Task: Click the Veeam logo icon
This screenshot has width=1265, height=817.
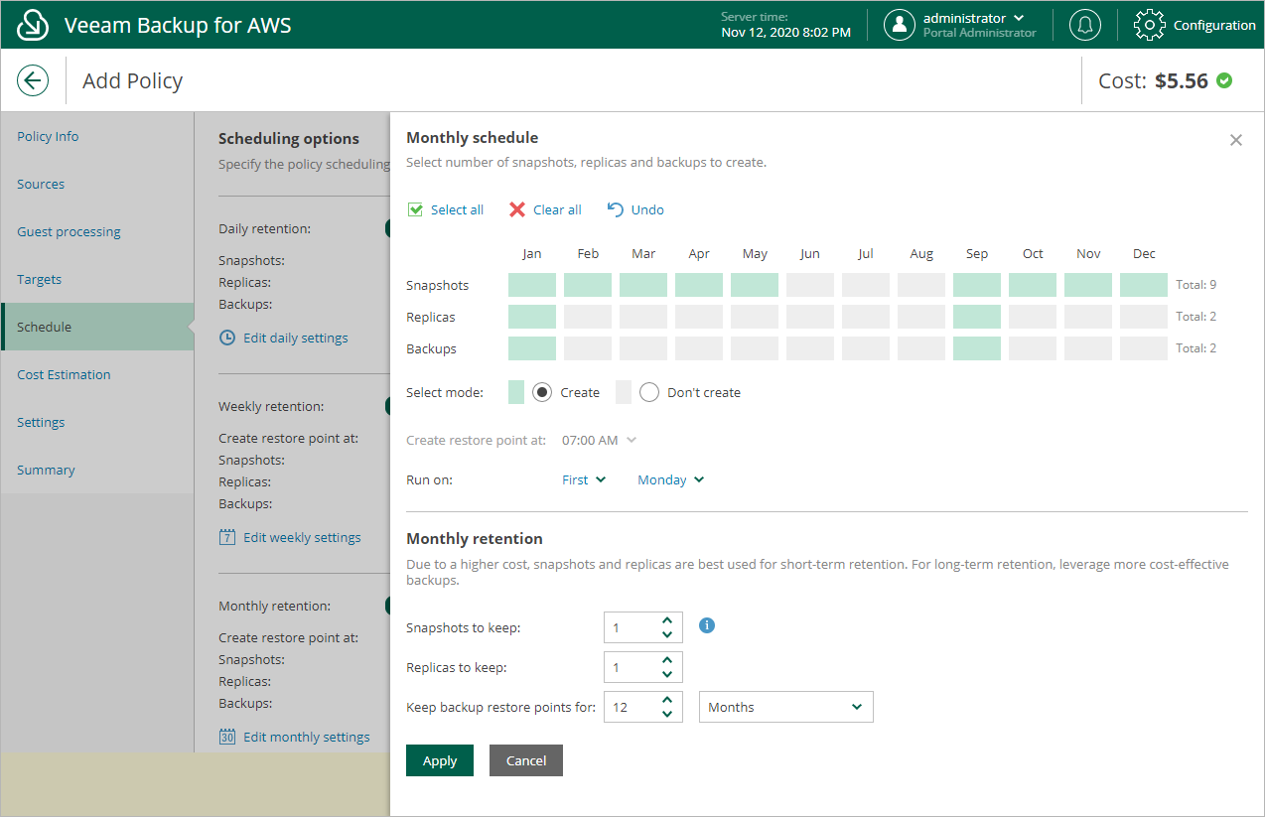Action: coord(33,25)
